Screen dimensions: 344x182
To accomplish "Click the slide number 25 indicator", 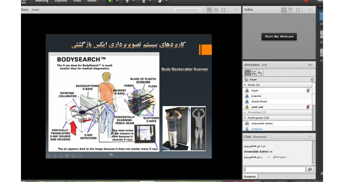I will point(111,155).
